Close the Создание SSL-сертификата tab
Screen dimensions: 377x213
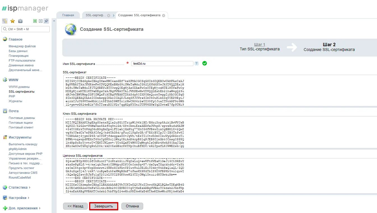tap(163, 15)
